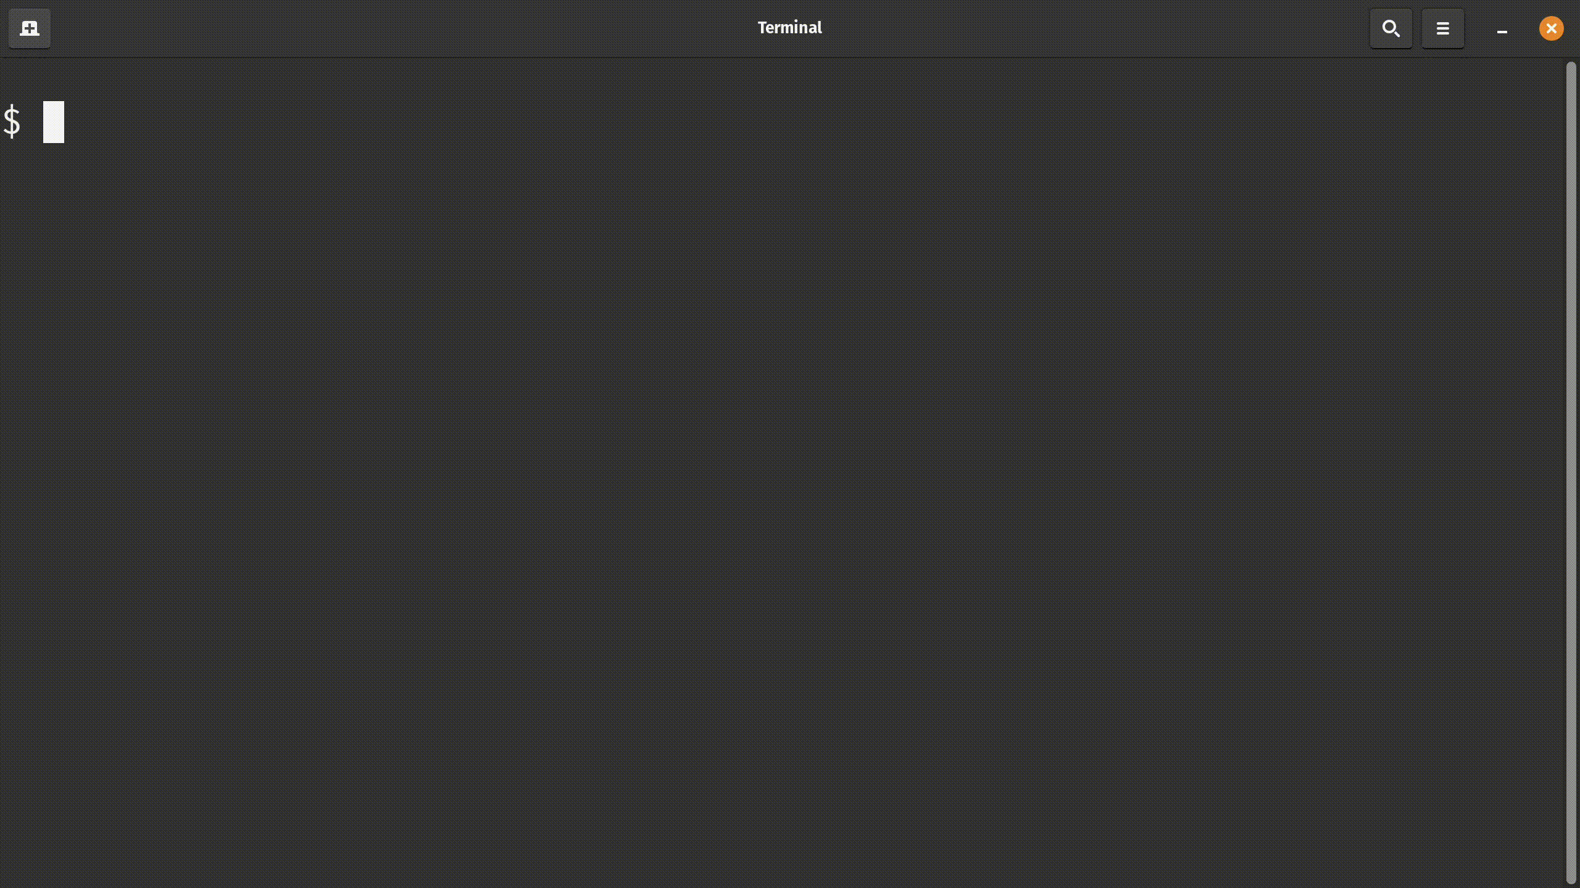Open terminal menu options
Screen dimensions: 1580x888
pos(1442,28)
